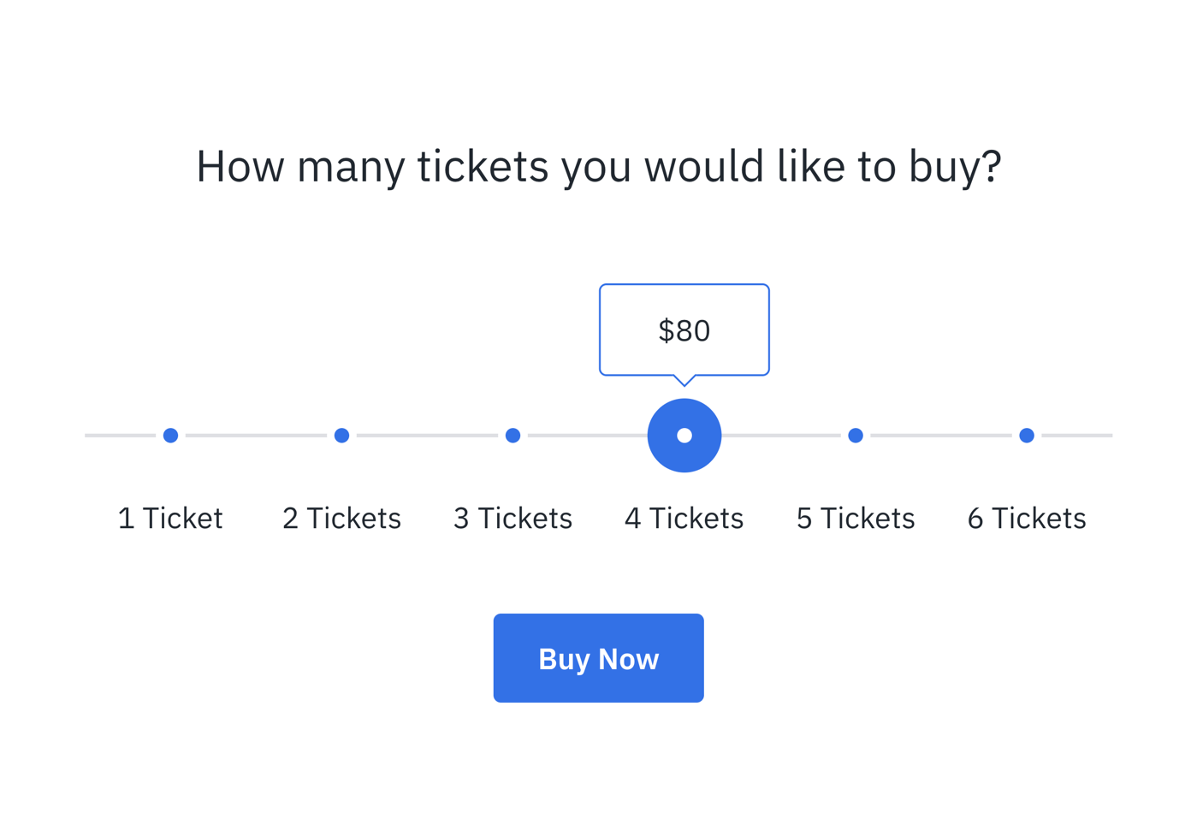Click the "2 Tickets" text label
Screen dimensions: 1191x813
coord(341,518)
